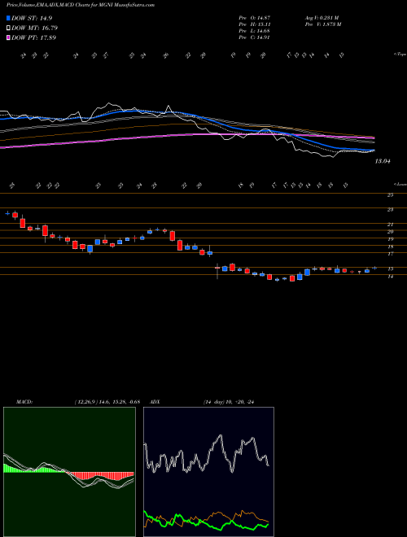Click the 23 price axis label
407x537 pixels.
(x=390, y=210)
